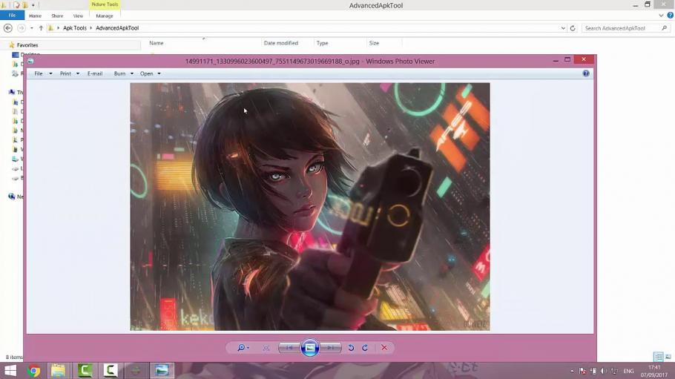This screenshot has width=675, height=379.
Task: Rotate the photo counterclockwise
Action: click(351, 348)
